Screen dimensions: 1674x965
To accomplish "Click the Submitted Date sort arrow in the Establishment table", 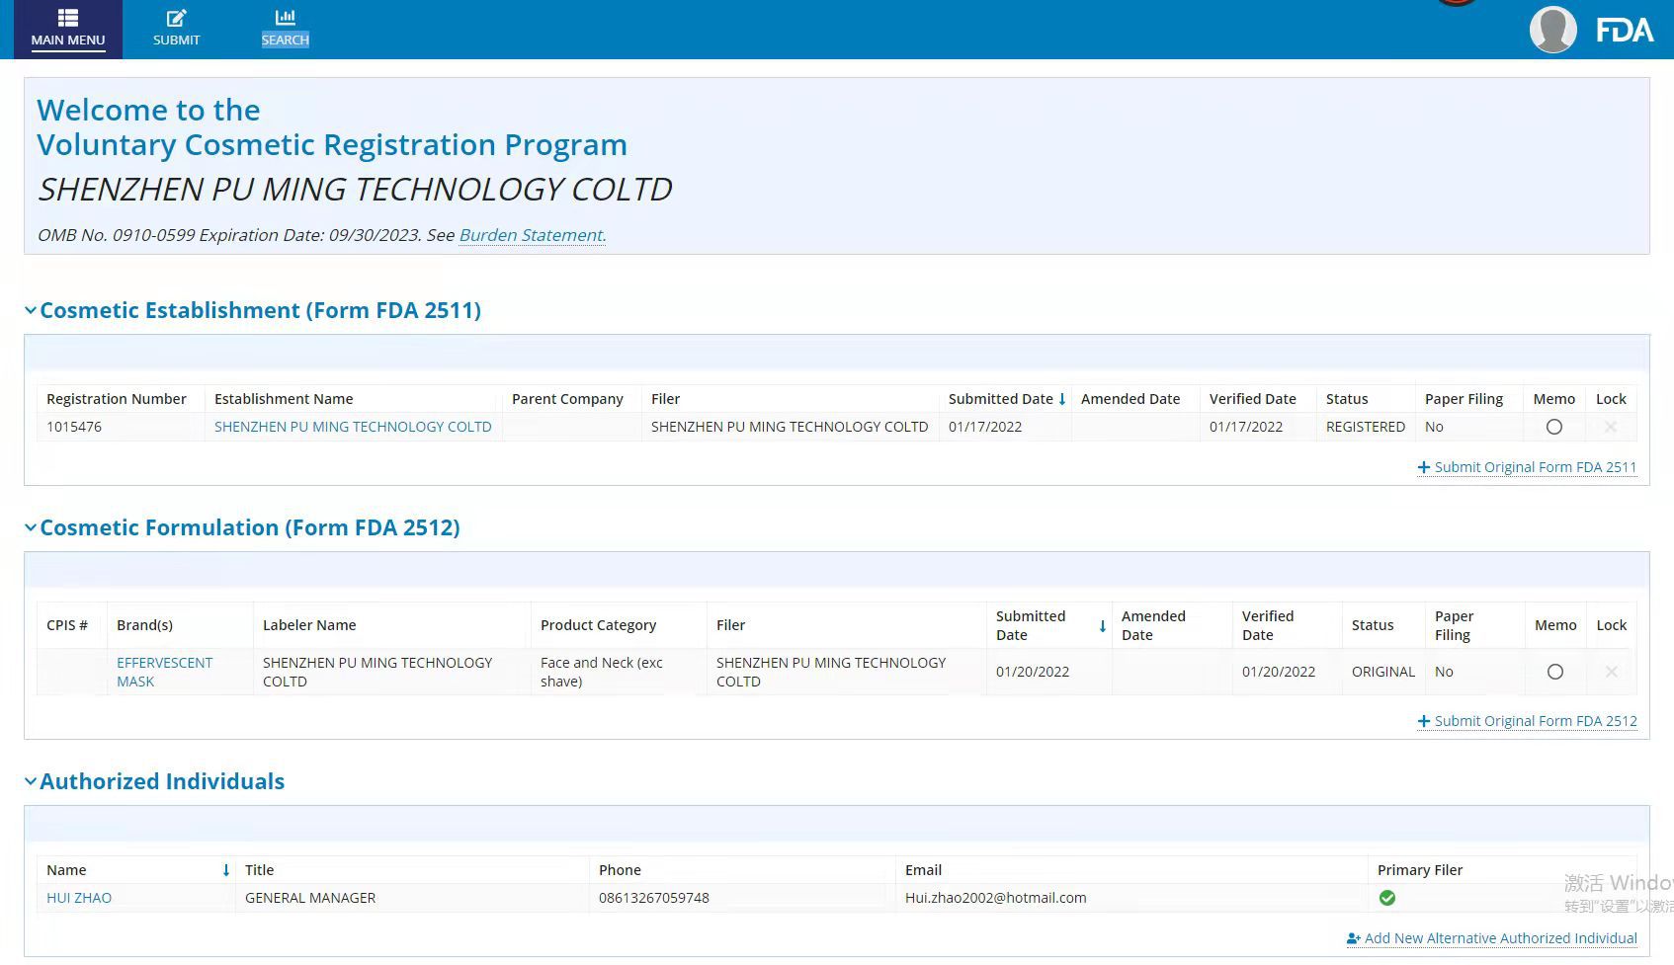I will (1062, 399).
